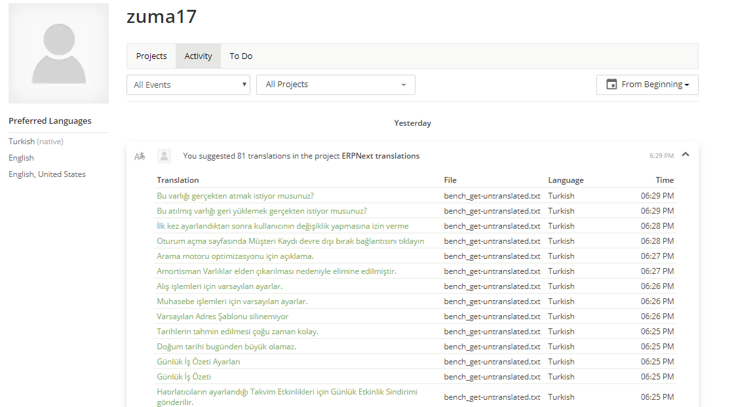Viewport: 736px width, 407px height.
Task: Click the Yesterday date label
Action: [x=412, y=123]
